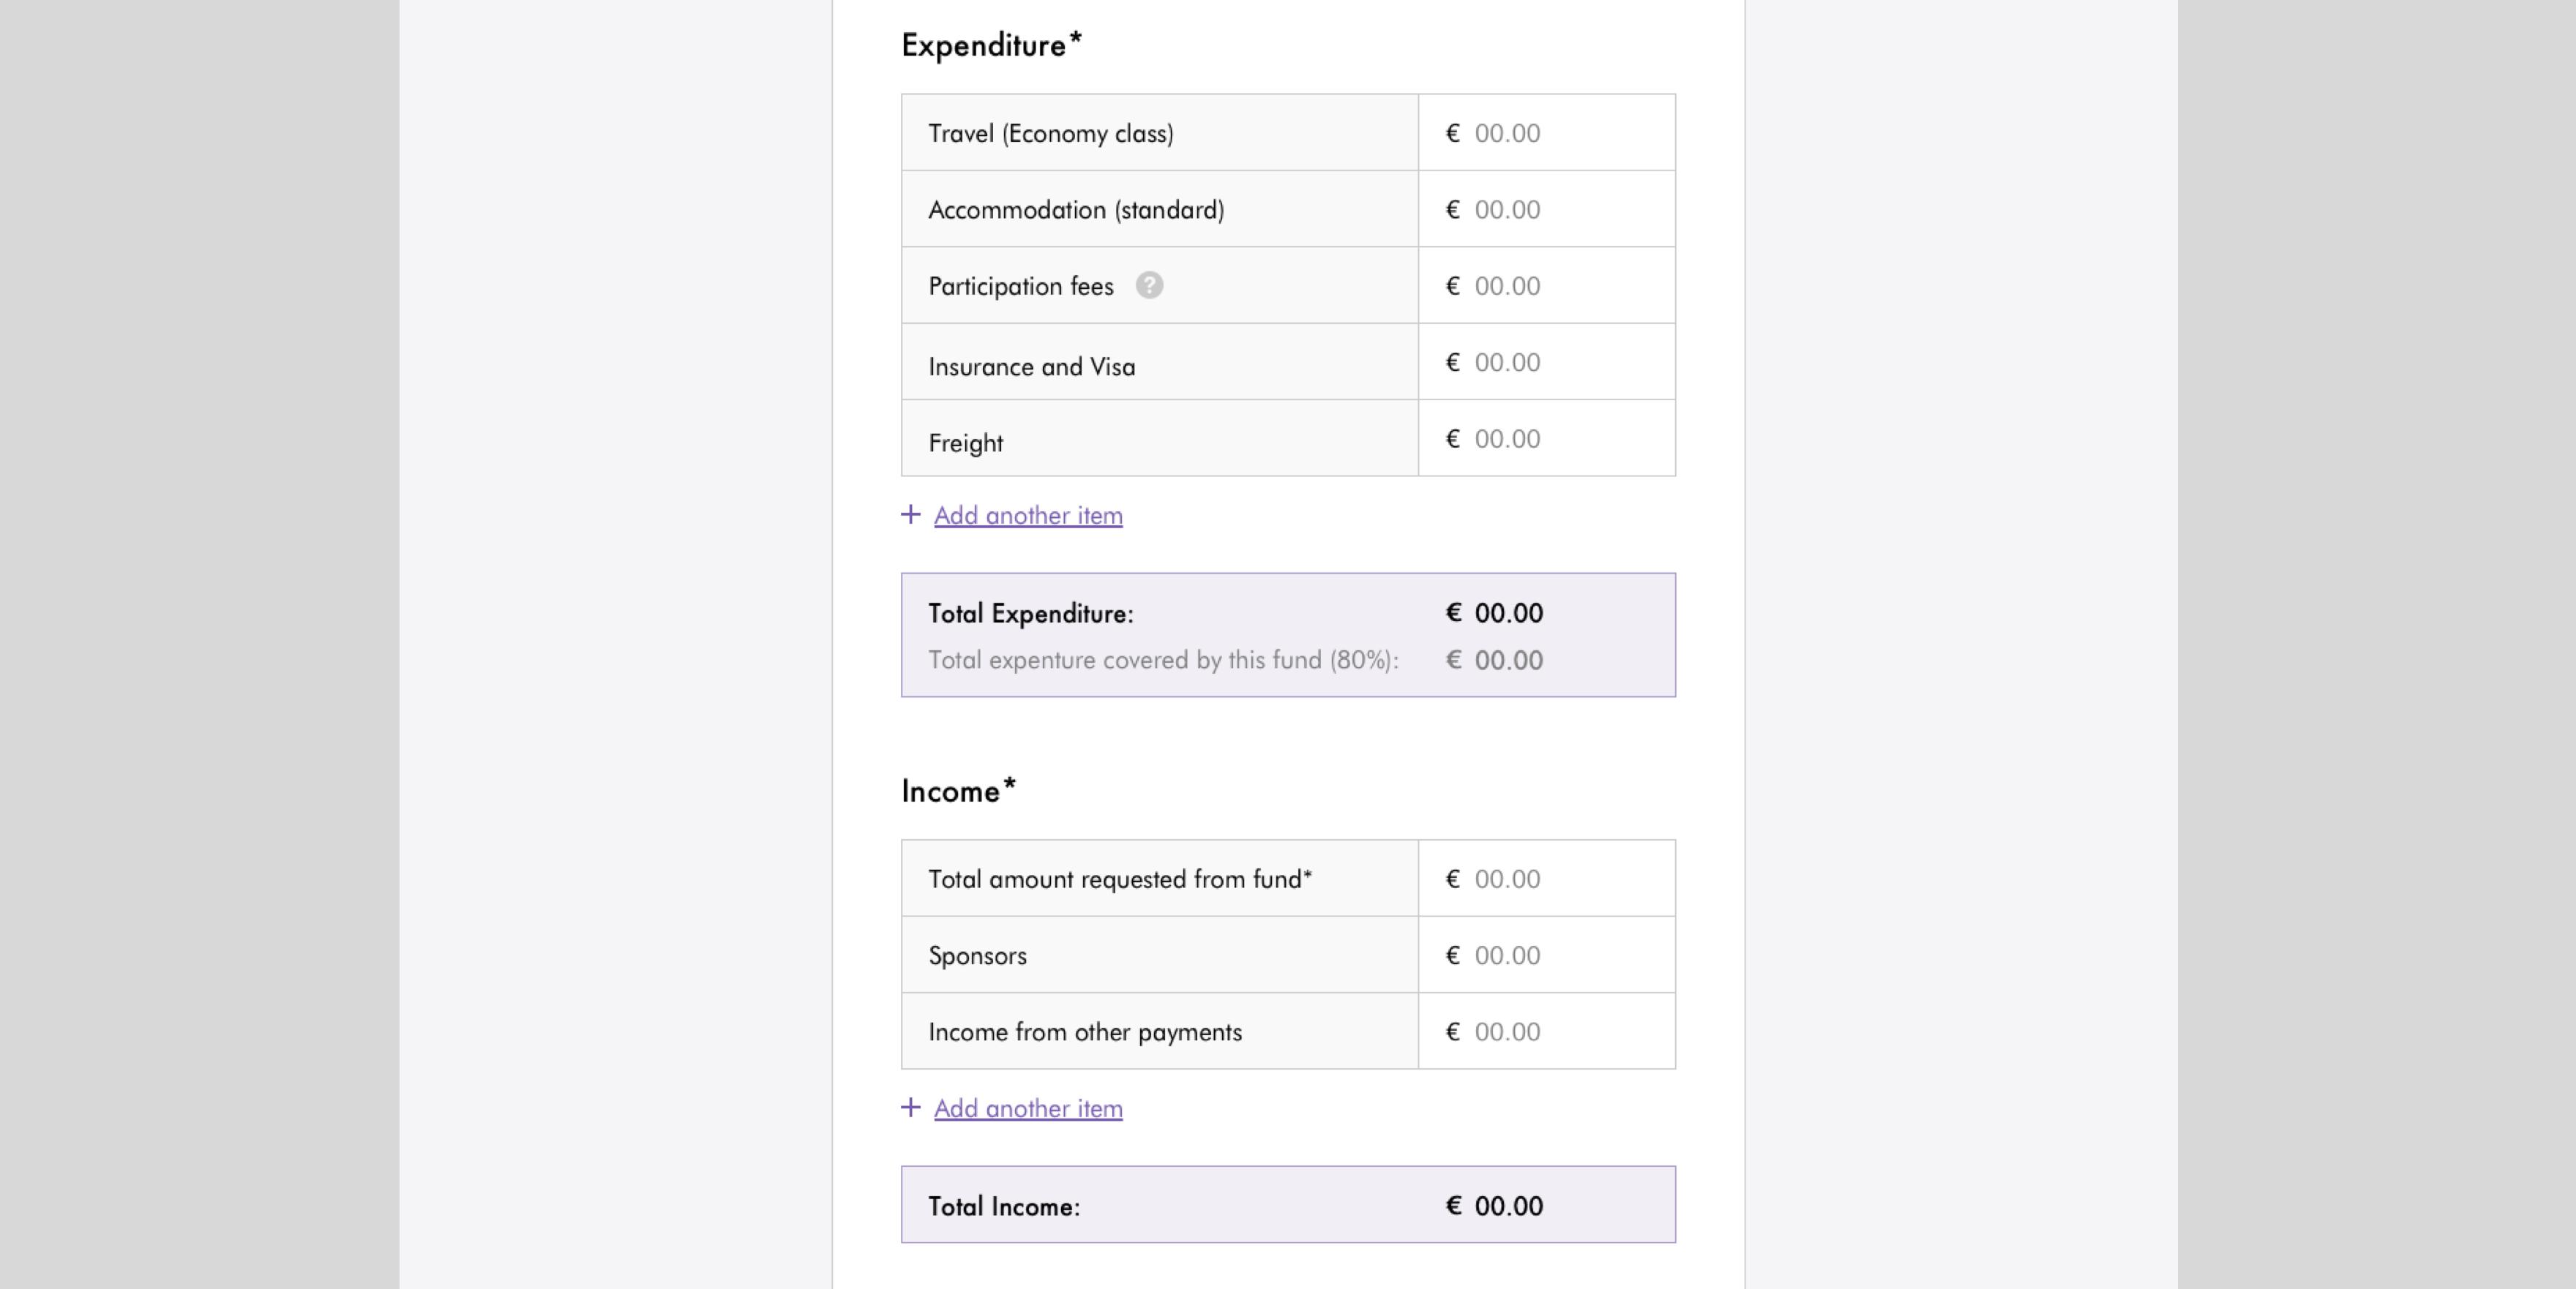This screenshot has height=1289, width=2576.
Task: Focus the Sponsors amount field
Action: click(1546, 955)
